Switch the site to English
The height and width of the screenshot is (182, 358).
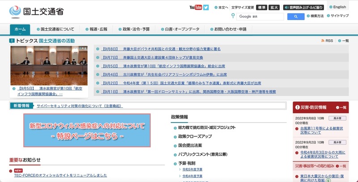click(337, 7)
